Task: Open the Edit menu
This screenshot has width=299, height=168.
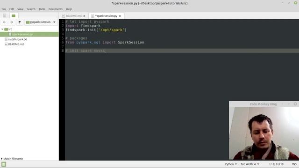Action: pos(12,9)
